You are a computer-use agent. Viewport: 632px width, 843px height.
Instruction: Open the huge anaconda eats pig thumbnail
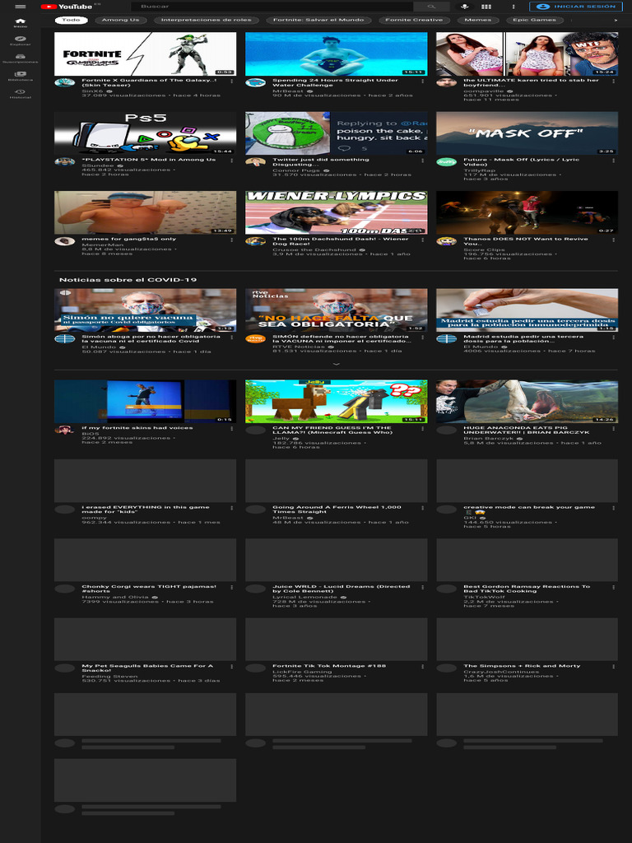[x=527, y=402]
